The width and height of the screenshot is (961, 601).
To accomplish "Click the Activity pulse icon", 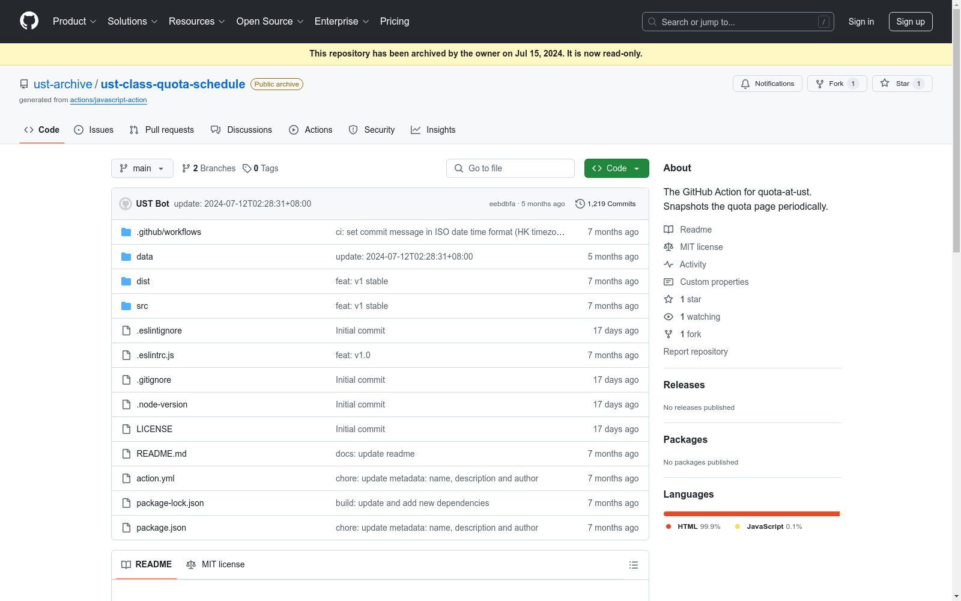I will click(668, 264).
